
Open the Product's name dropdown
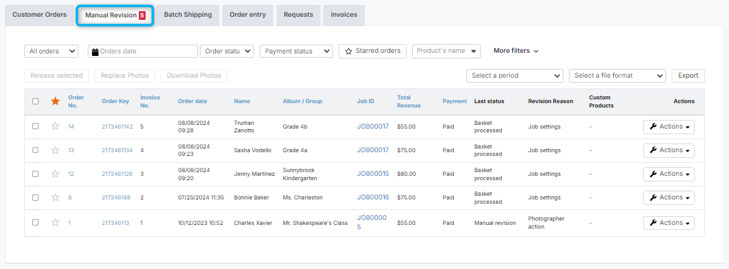(x=446, y=51)
